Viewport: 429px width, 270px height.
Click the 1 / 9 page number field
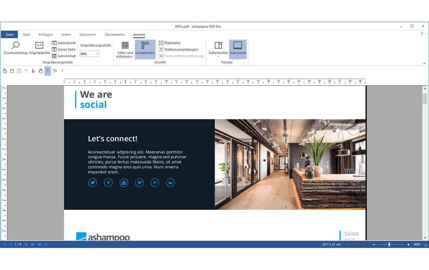pyautogui.click(x=18, y=244)
